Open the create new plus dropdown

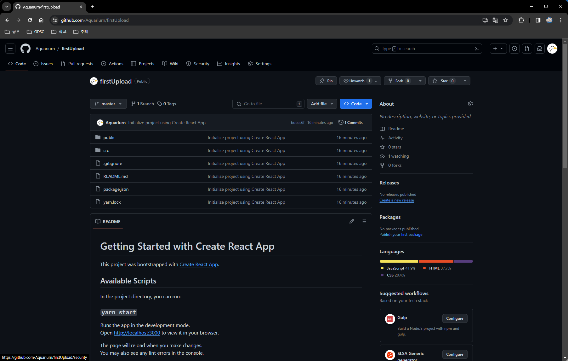[x=498, y=49]
